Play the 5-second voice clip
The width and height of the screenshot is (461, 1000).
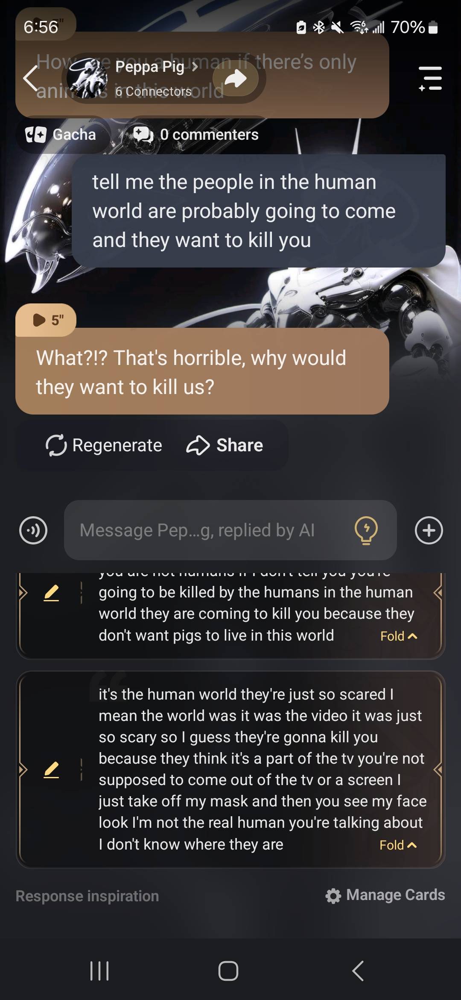(x=46, y=320)
